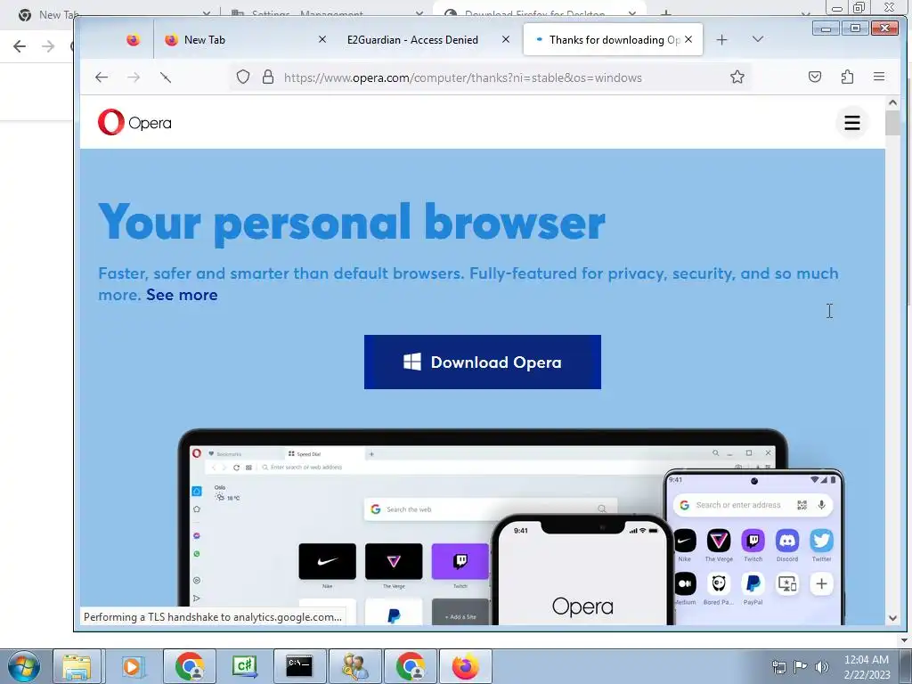Switch to the command prompt taskbar icon
The height and width of the screenshot is (684, 912).
point(299,666)
